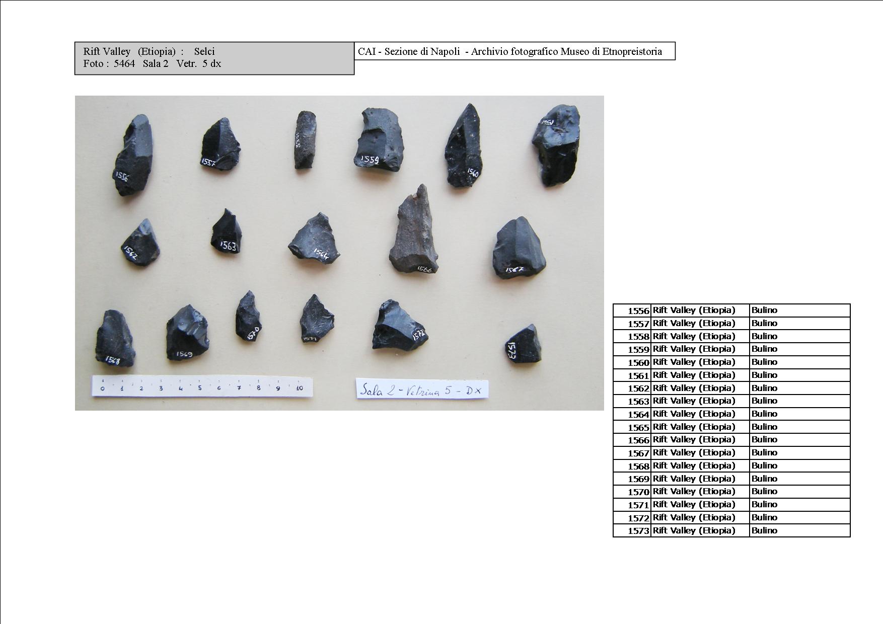Select the stone tool labeled 1563 in the photo

[x=226, y=232]
